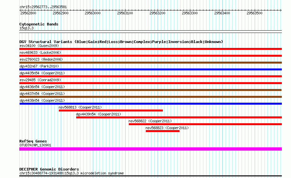Select the nsv568813 (Cooper2011) short red bar
291x178 pixels.
111,111
